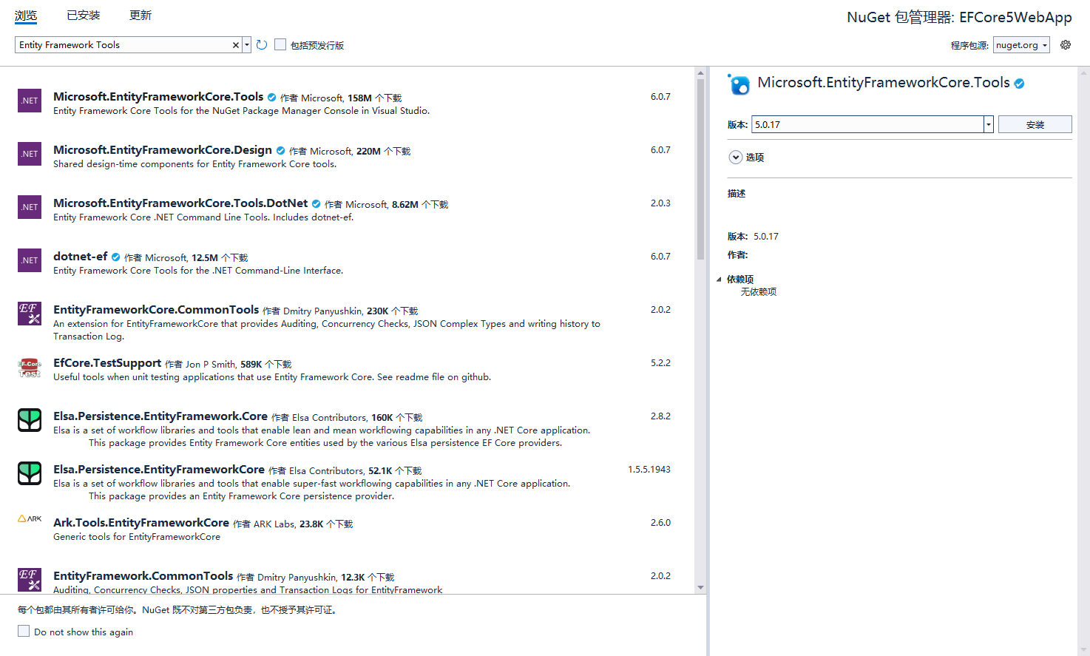Click EntityFrameworkCore.CommonTools package icon
This screenshot has height=656, width=1090.
tap(30, 314)
